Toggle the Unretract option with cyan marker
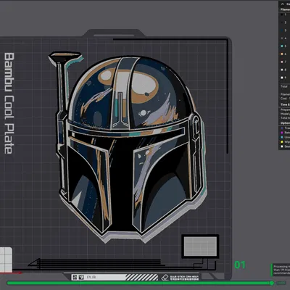The height and width of the screenshot is (290, 290). (x=285, y=137)
